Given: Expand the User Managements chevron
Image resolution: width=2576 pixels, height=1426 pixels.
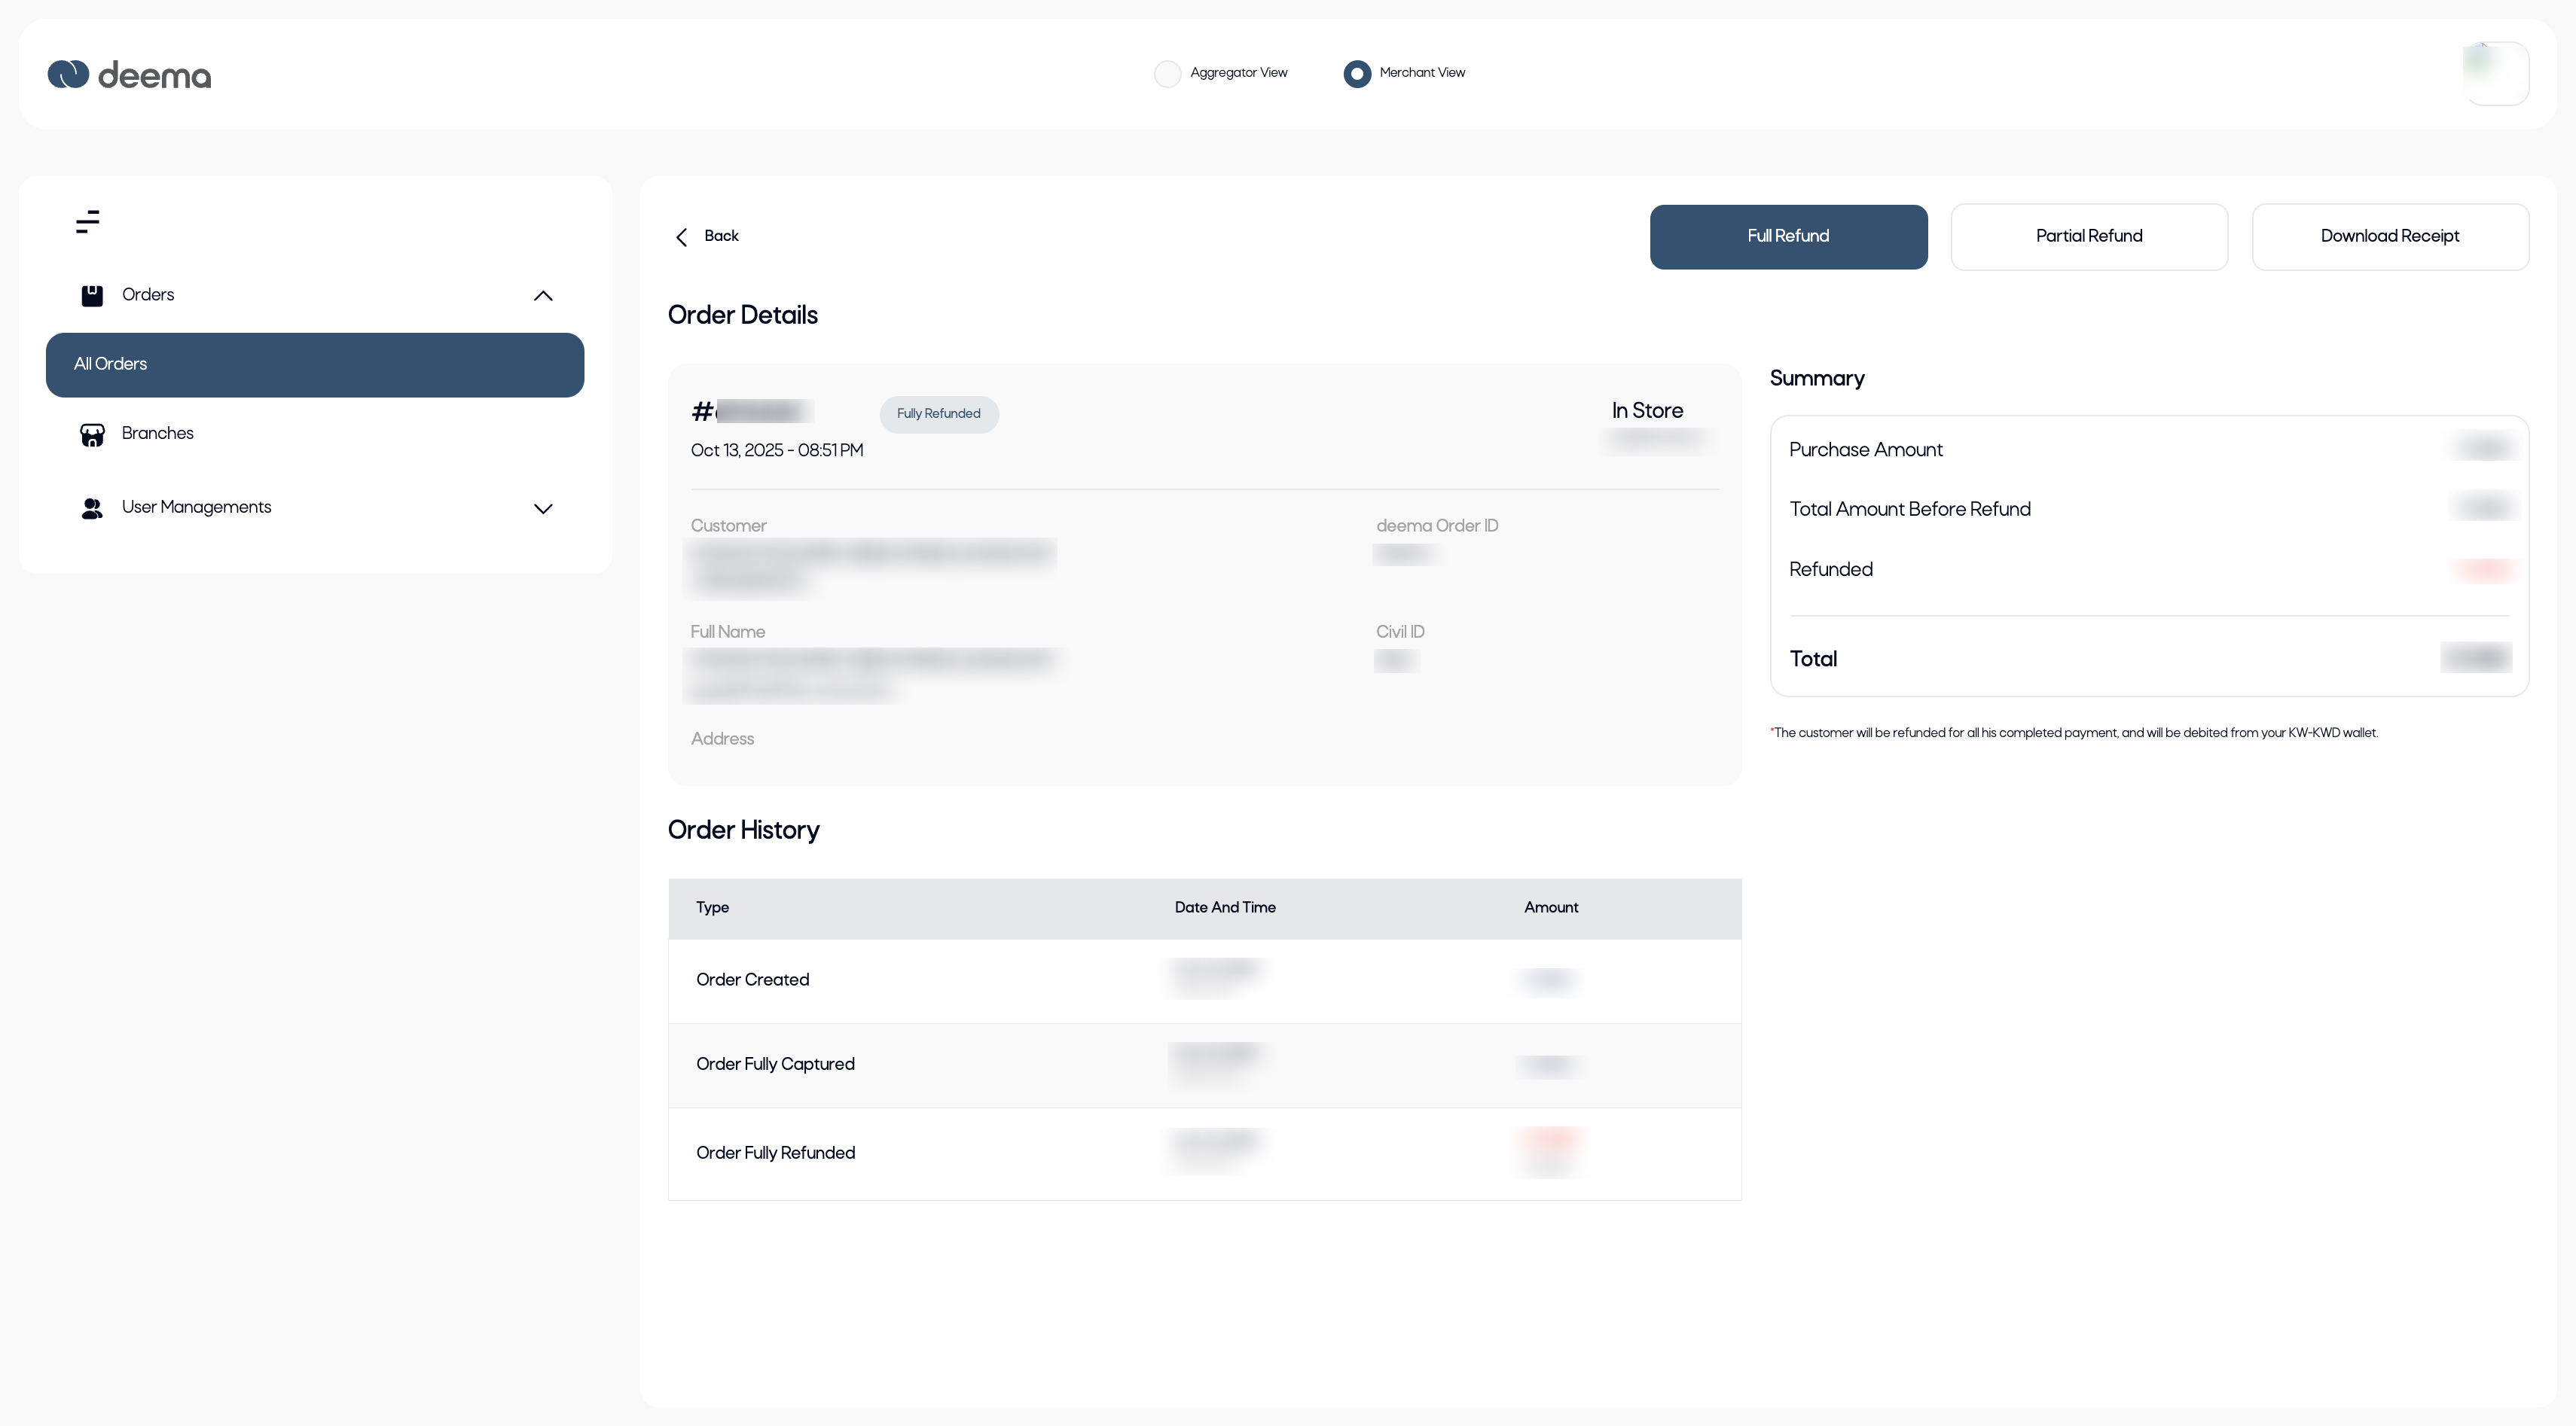Looking at the screenshot, I should [x=543, y=509].
